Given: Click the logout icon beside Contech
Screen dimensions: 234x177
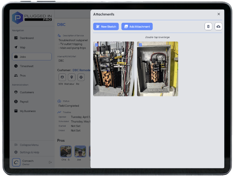Looking at the screenshot, I should click(x=50, y=162).
